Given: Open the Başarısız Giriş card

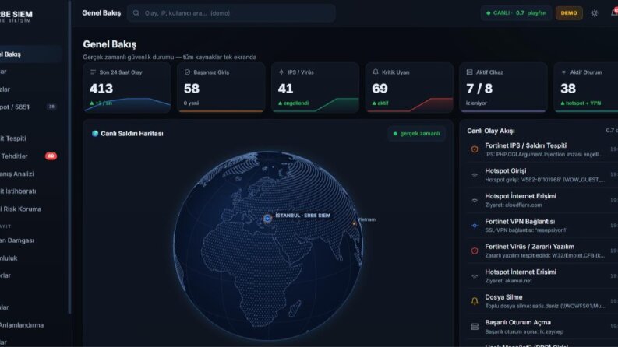Looking at the screenshot, I should pos(221,87).
